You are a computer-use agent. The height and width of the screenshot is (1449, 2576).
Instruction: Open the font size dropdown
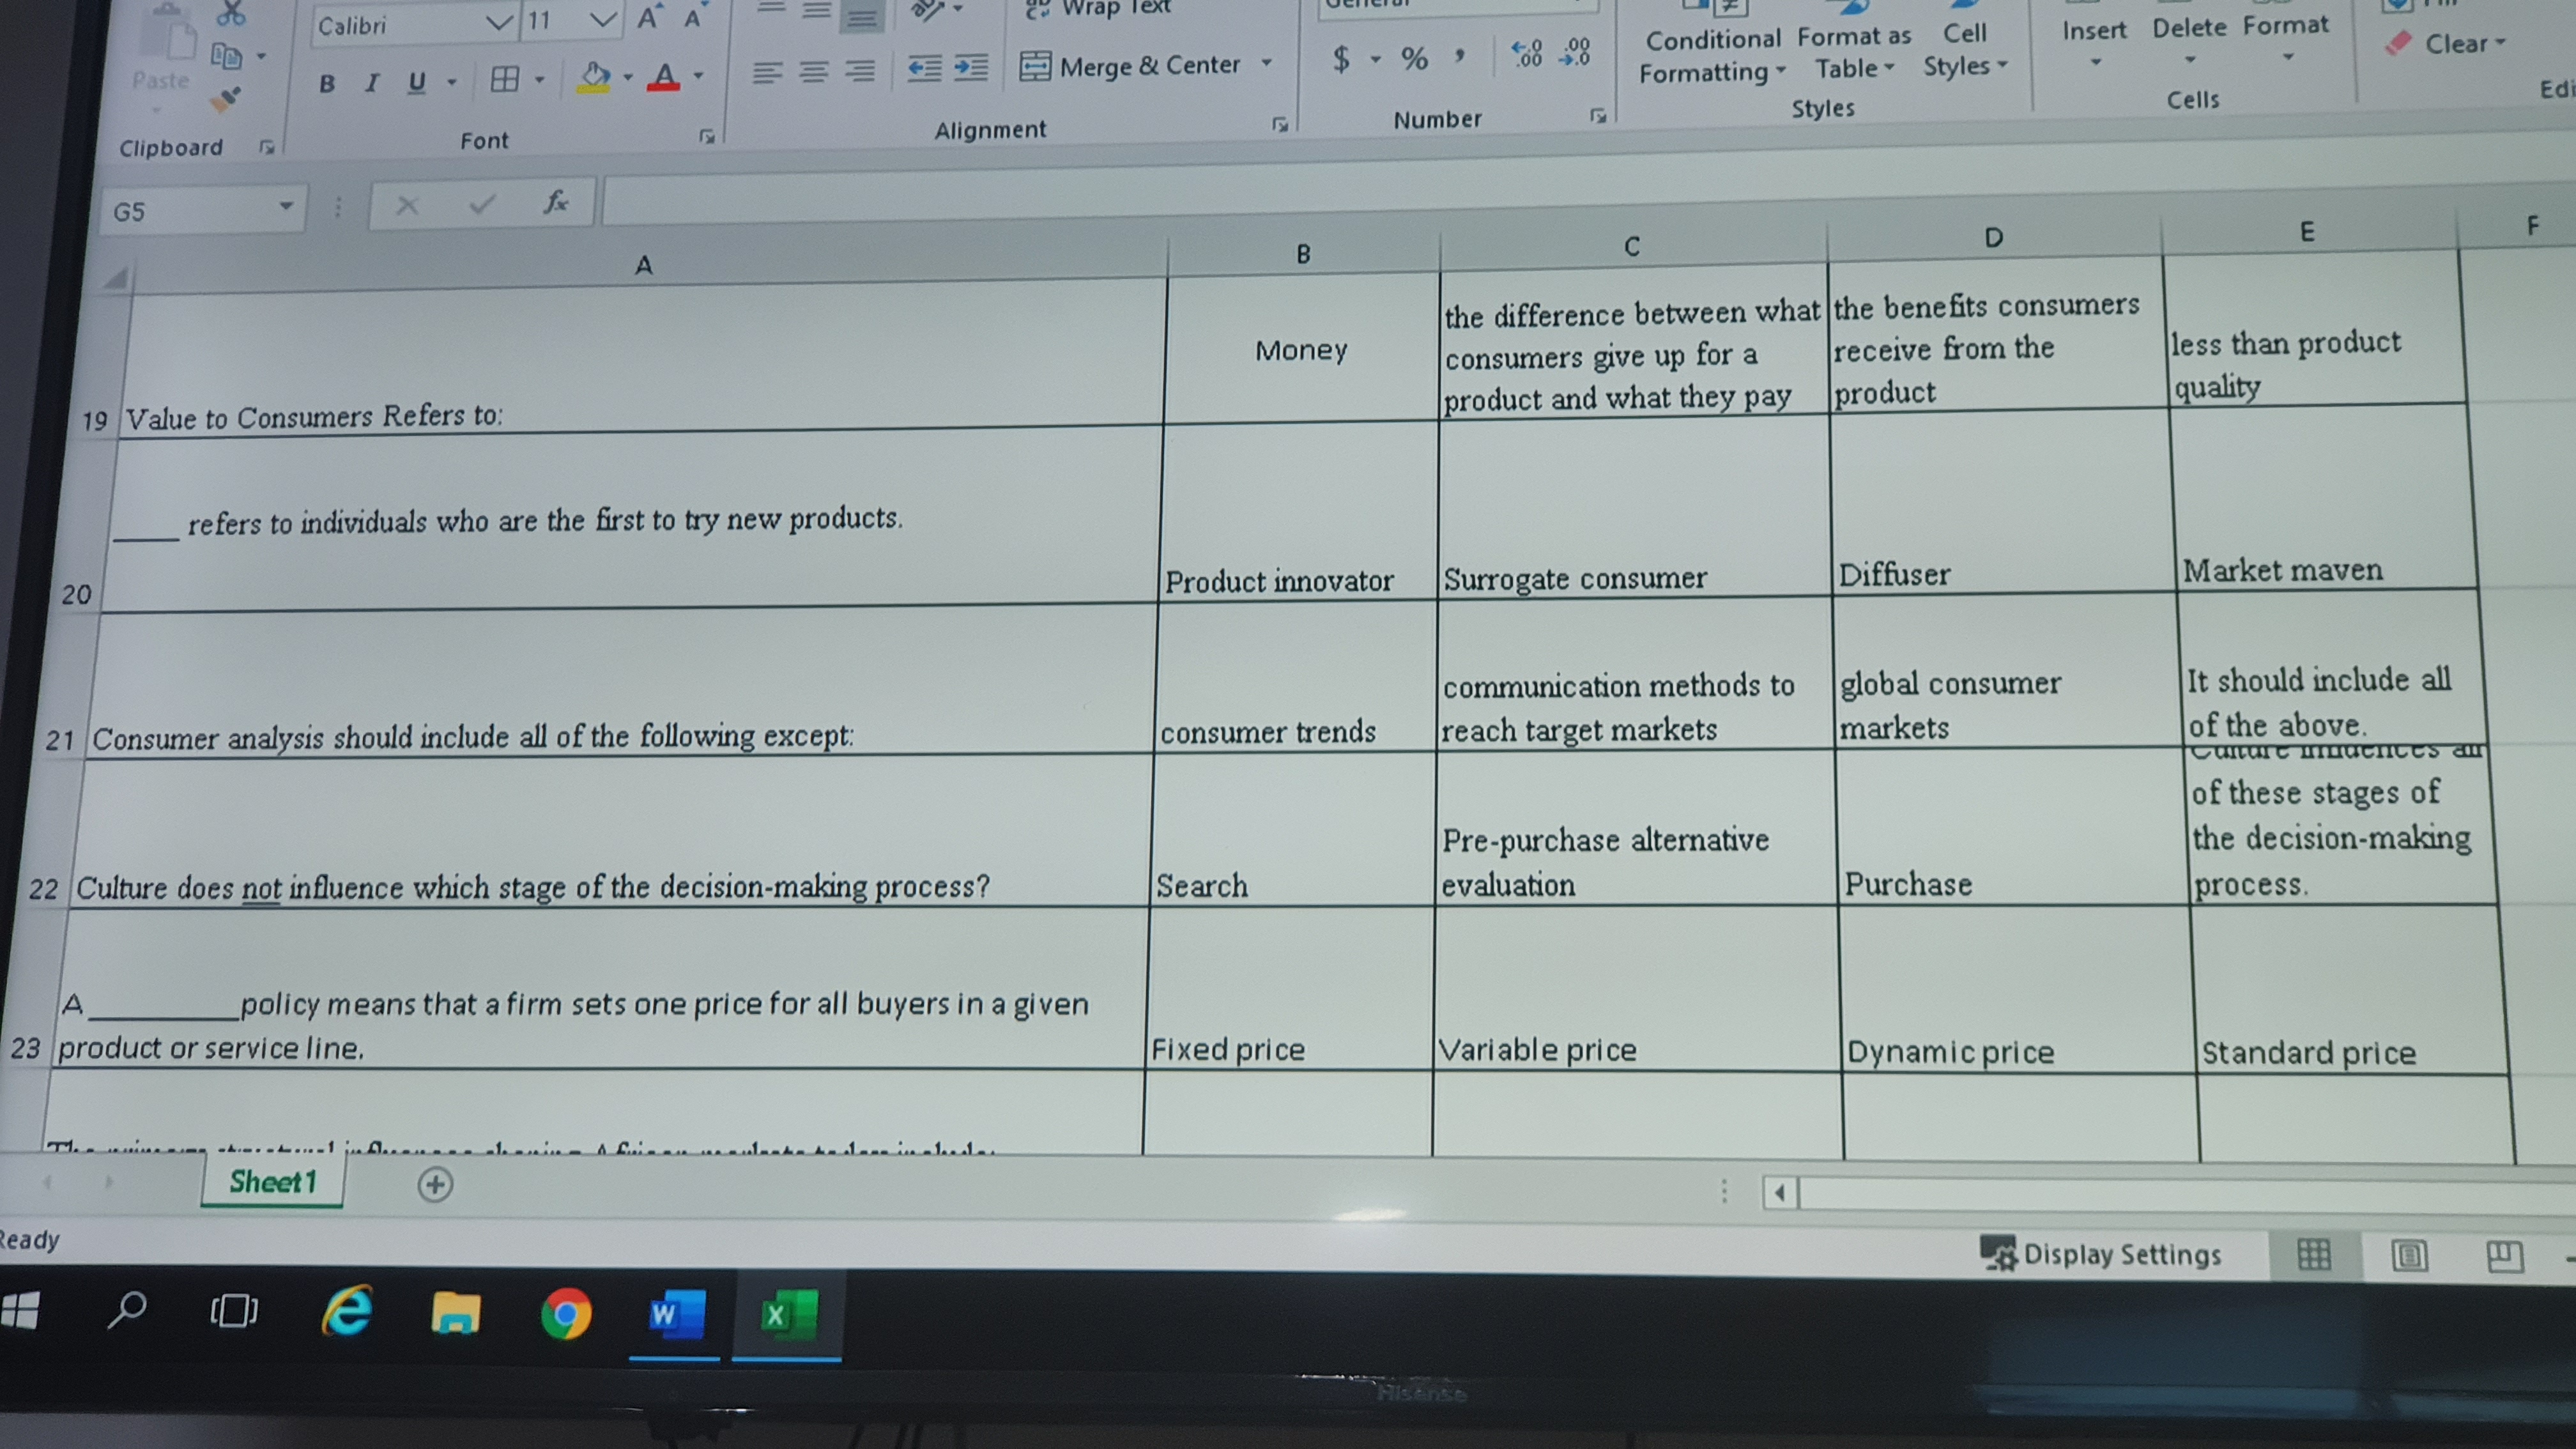602,20
